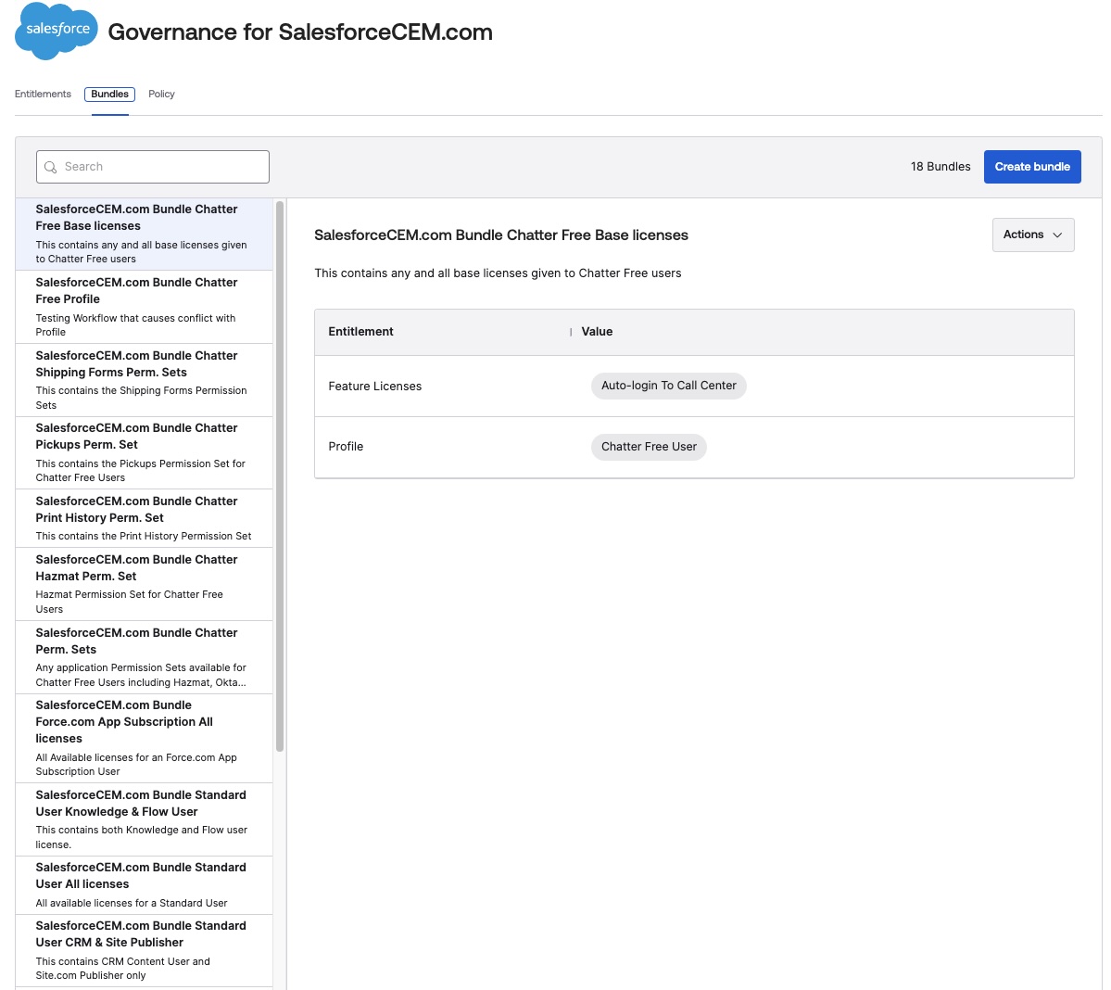Click the 18 Bundles count text
The width and height of the screenshot is (1111, 990).
click(x=941, y=167)
